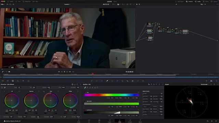Jump to last frame in viewer transport
This screenshot has height=123, width=219.
(x=70, y=72)
